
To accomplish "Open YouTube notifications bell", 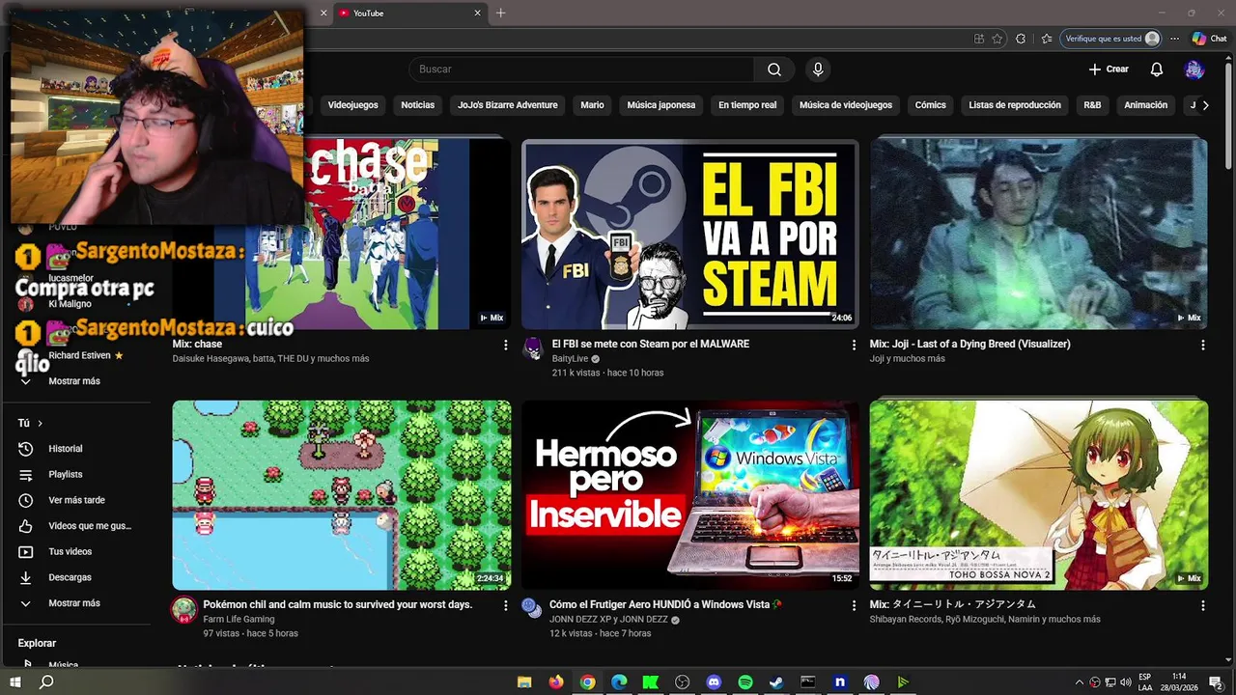I will coord(1156,69).
